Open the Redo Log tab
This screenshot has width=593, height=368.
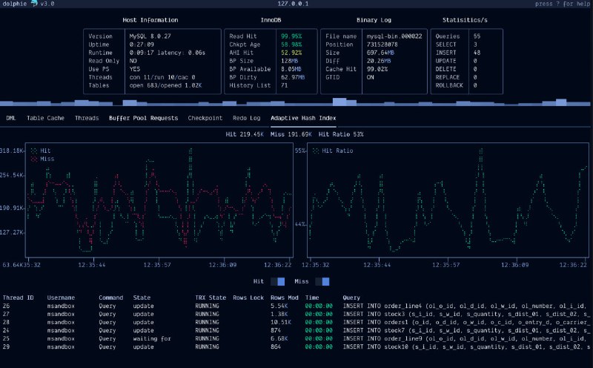tap(247, 118)
